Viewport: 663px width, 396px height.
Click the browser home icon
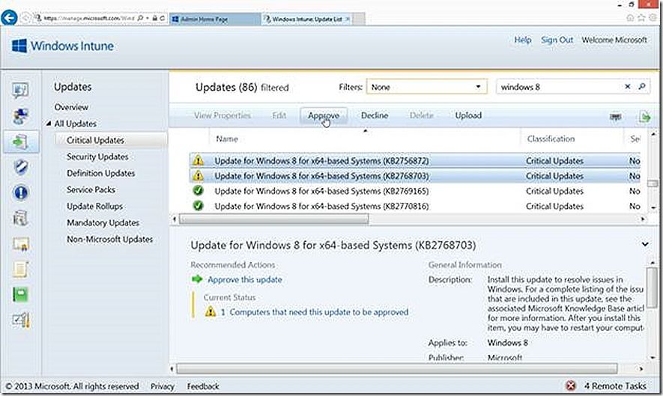(x=630, y=18)
